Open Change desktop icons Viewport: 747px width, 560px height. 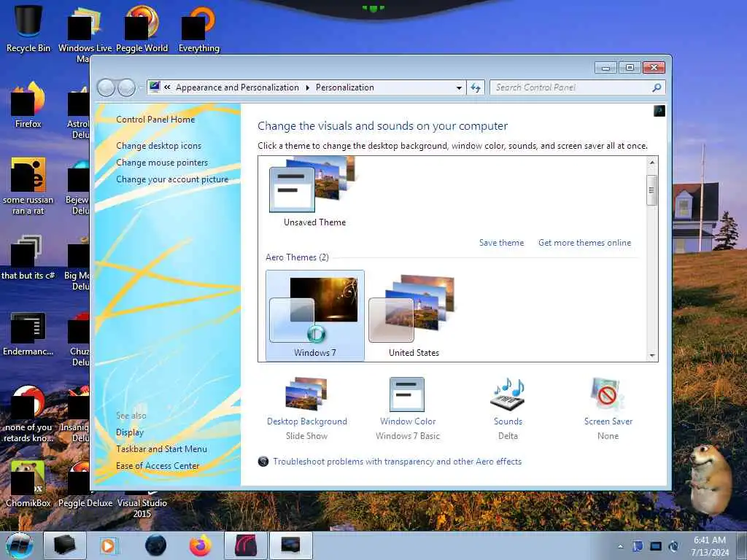coord(158,146)
